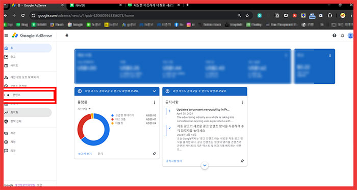Click the orange 태블릿 legend dot
The image size is (357, 190).
112,124
